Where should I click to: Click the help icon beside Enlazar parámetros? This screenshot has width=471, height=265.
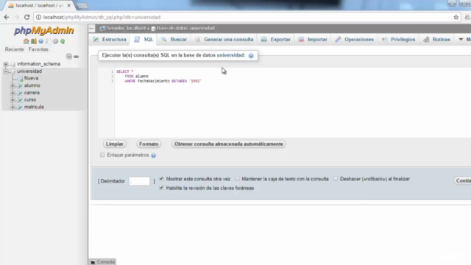[x=154, y=155]
